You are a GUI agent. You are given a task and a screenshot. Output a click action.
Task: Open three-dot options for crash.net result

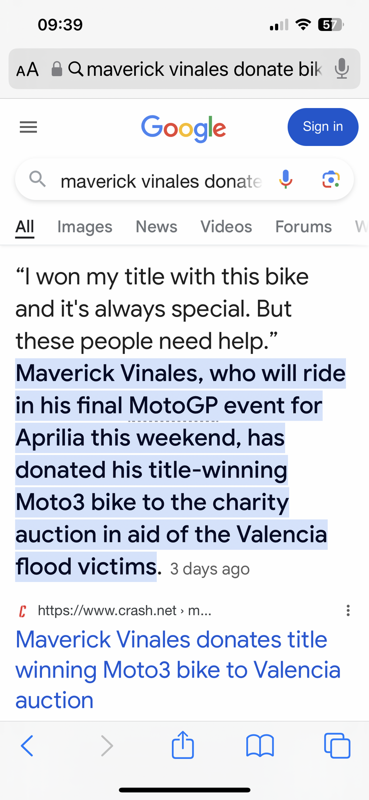click(x=348, y=610)
